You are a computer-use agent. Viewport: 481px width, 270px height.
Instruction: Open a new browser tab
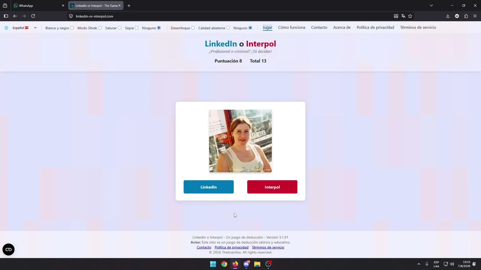[129, 6]
